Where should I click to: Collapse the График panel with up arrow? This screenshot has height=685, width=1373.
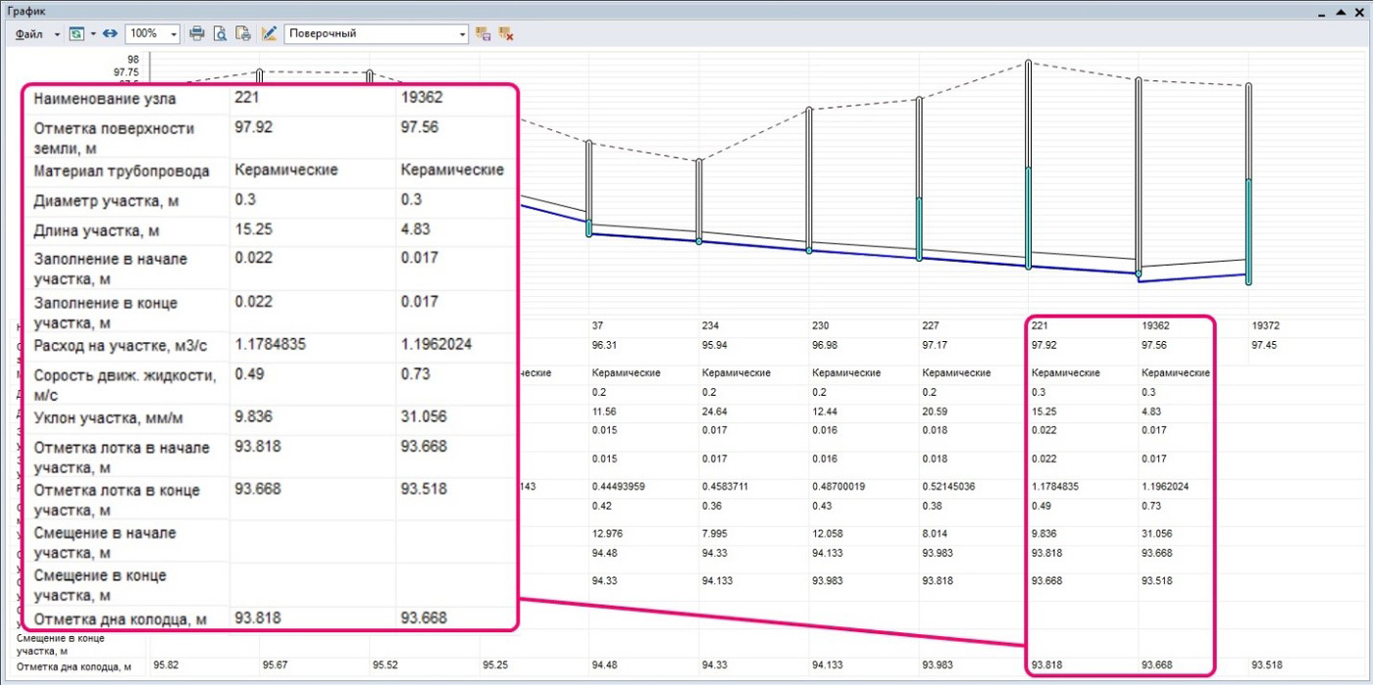[x=1341, y=9]
